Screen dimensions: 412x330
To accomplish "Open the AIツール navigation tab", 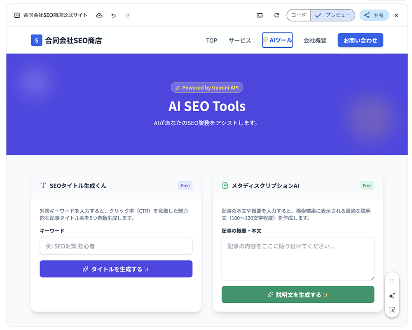I will (277, 40).
